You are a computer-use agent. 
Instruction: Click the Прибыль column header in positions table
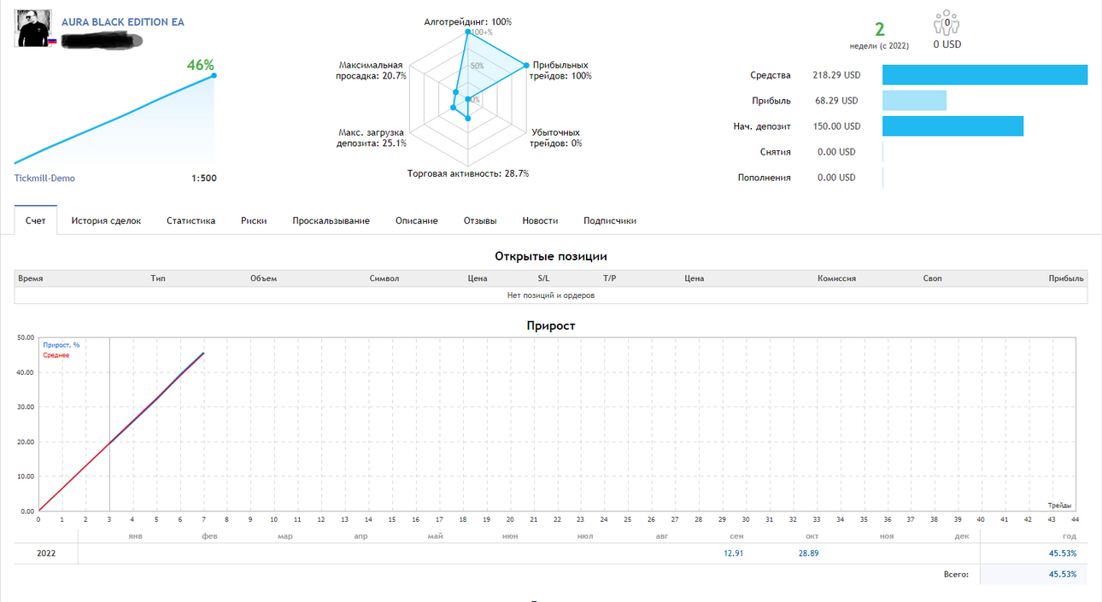tap(1067, 278)
